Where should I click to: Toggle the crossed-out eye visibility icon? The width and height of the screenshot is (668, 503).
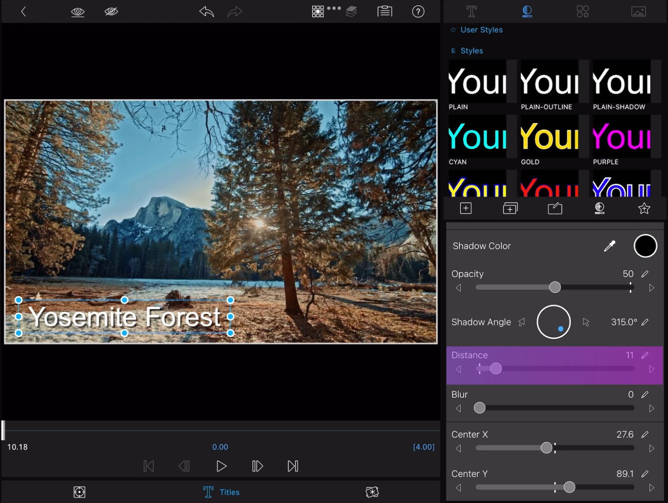(x=111, y=11)
